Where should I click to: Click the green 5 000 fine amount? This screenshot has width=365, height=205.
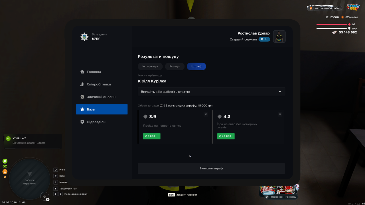(152, 136)
